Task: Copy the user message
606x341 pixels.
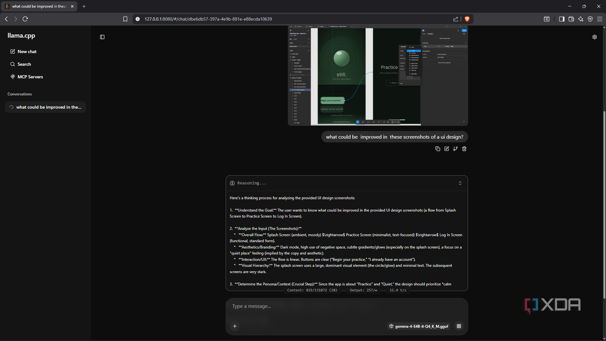Action: [438, 149]
